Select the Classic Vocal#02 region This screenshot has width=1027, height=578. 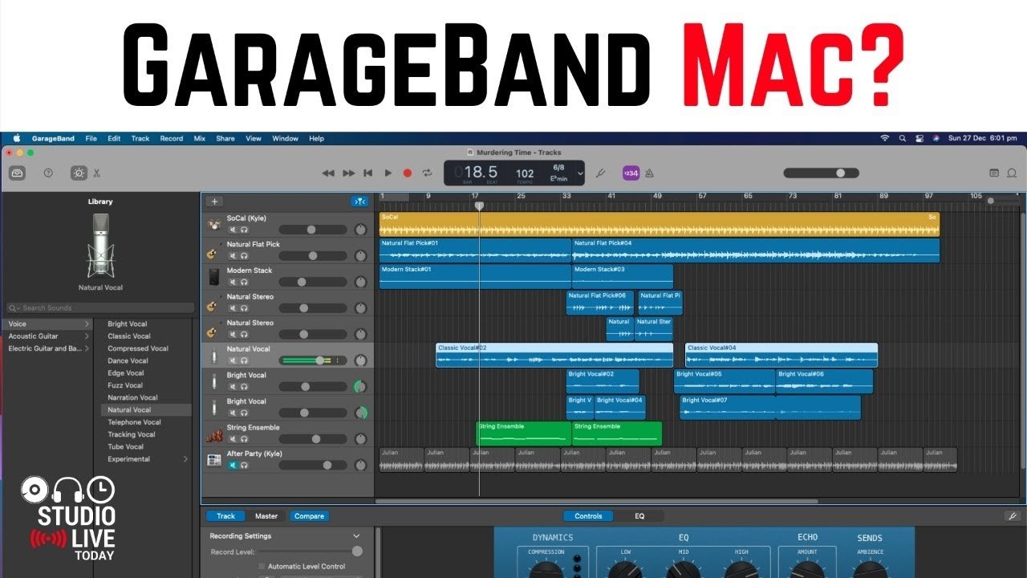pyautogui.click(x=554, y=355)
